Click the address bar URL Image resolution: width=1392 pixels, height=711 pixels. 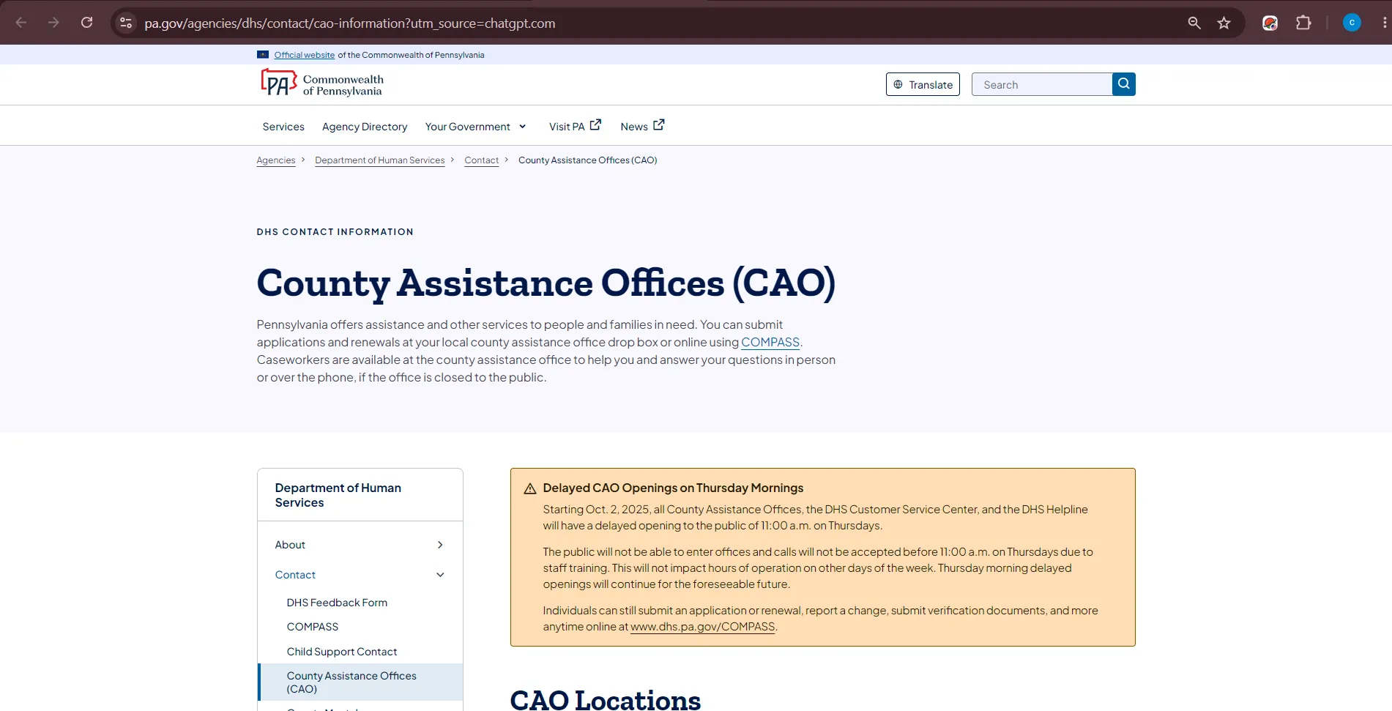pos(350,23)
